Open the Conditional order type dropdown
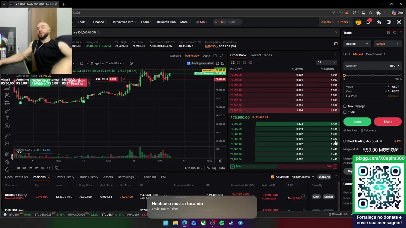 pos(376,54)
